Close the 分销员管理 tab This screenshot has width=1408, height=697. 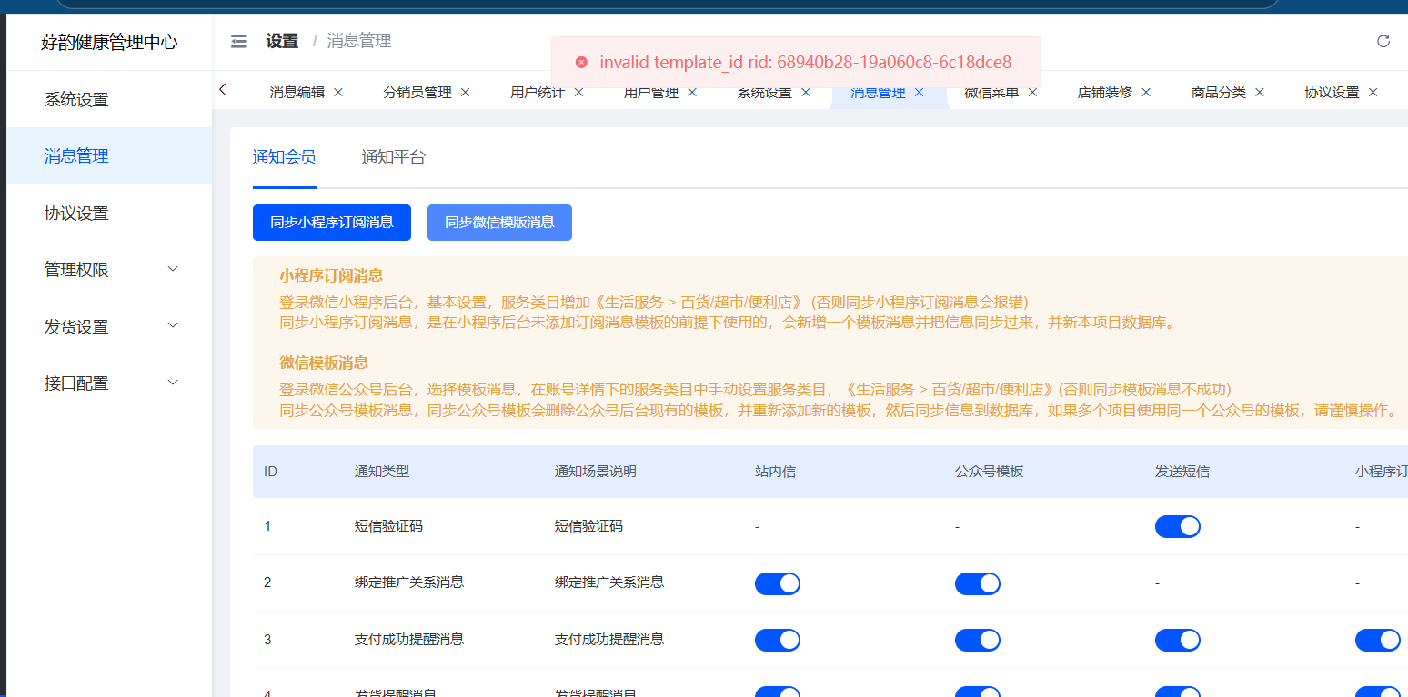466,93
